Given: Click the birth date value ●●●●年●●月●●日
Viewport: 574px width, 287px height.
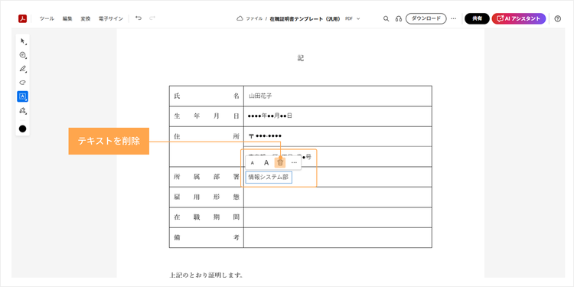Looking at the screenshot, I should [x=270, y=116].
